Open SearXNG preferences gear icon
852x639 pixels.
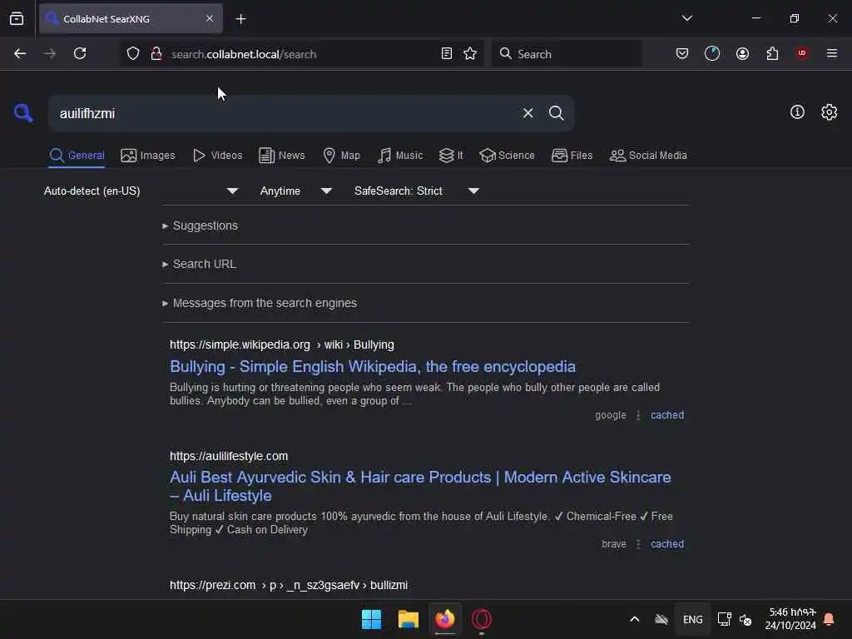click(x=830, y=112)
